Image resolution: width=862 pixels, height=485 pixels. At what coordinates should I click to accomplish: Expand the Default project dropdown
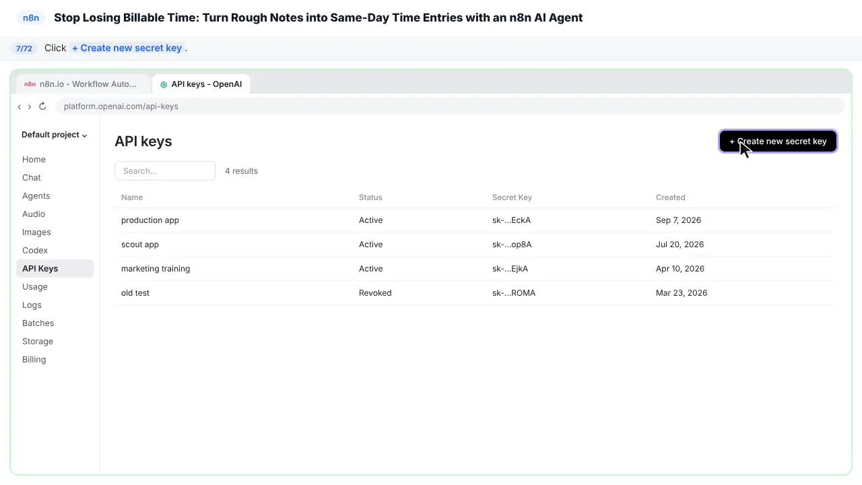pyautogui.click(x=55, y=135)
